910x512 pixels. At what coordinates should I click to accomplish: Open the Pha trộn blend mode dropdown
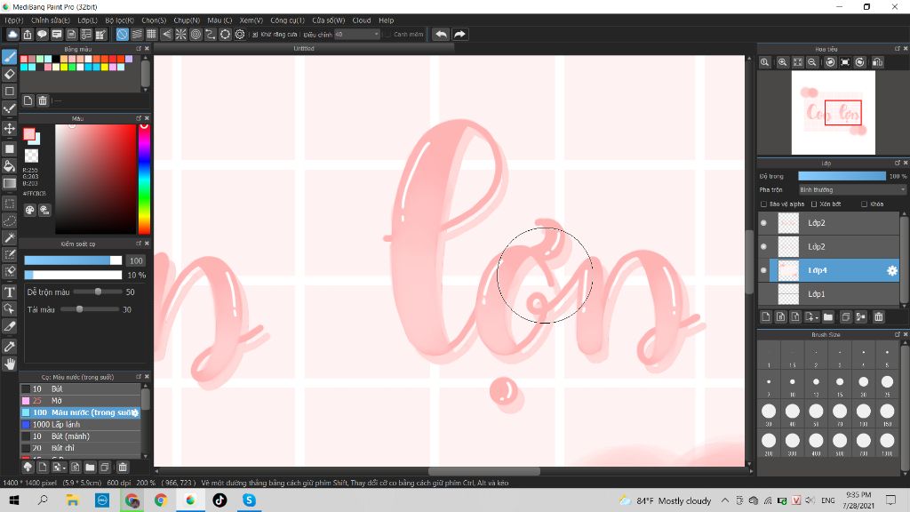tap(852, 190)
